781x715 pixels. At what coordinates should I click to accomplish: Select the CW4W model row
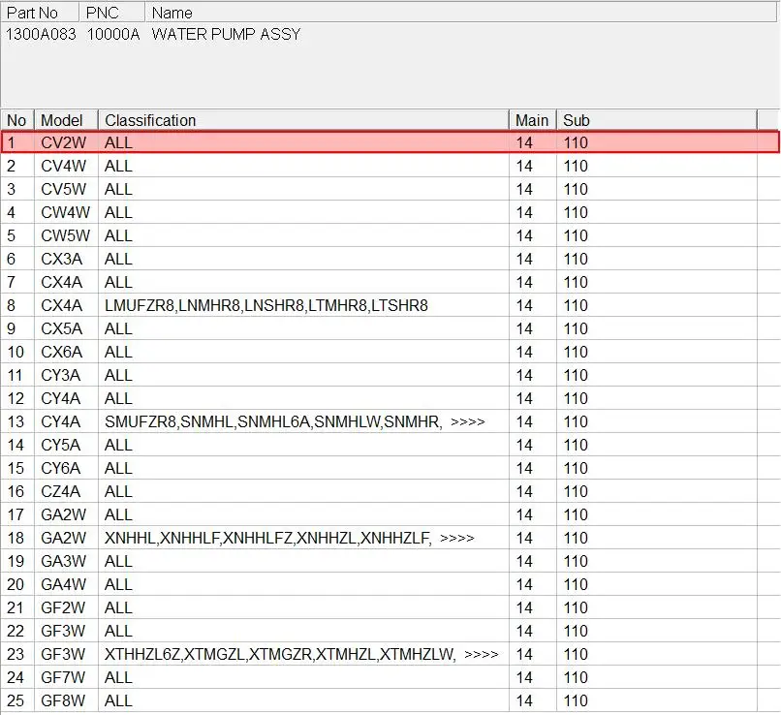coord(390,212)
